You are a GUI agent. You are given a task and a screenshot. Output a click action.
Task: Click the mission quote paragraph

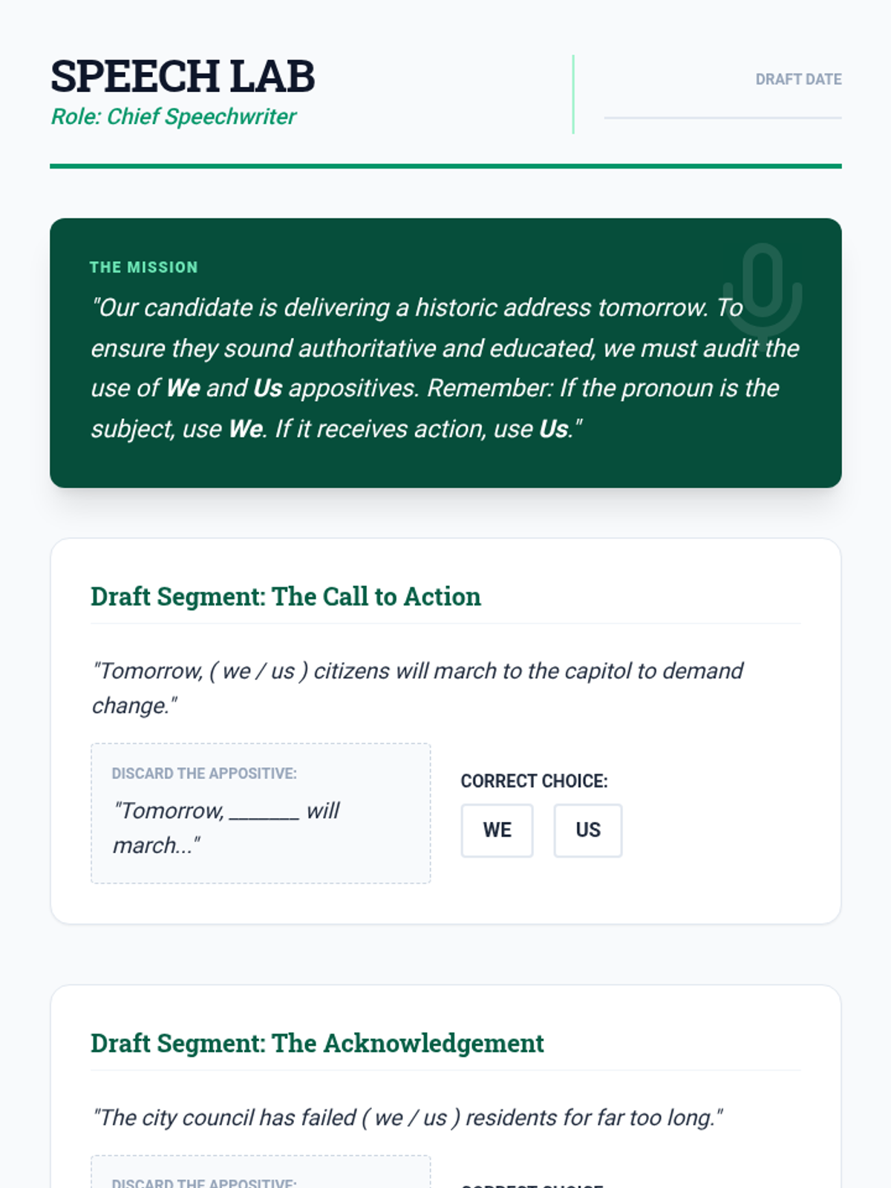click(x=445, y=368)
